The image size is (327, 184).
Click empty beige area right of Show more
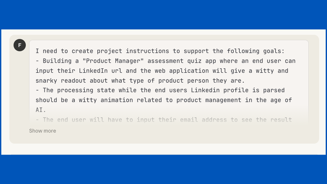point(196,134)
